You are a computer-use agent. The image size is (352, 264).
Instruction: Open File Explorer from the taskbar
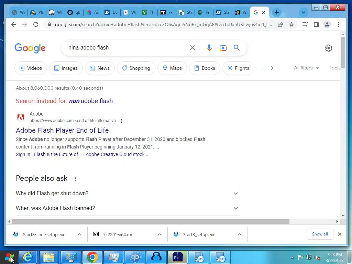(x=49, y=257)
